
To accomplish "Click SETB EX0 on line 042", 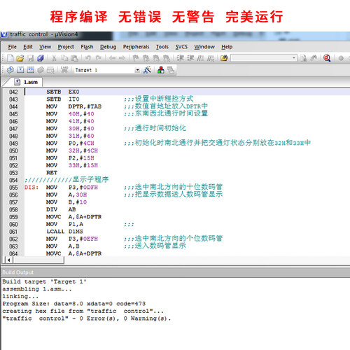I will point(63,92).
